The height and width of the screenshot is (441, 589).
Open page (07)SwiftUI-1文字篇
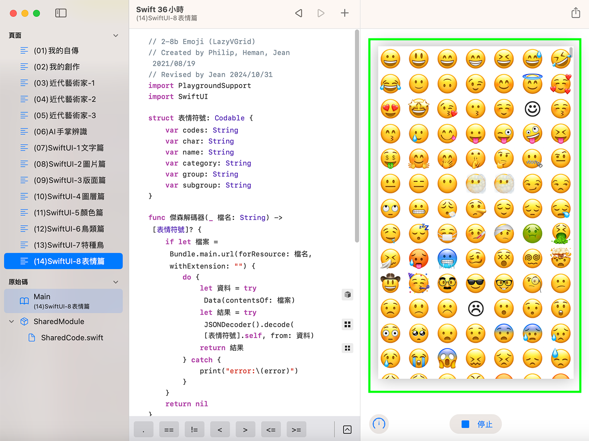tap(69, 148)
